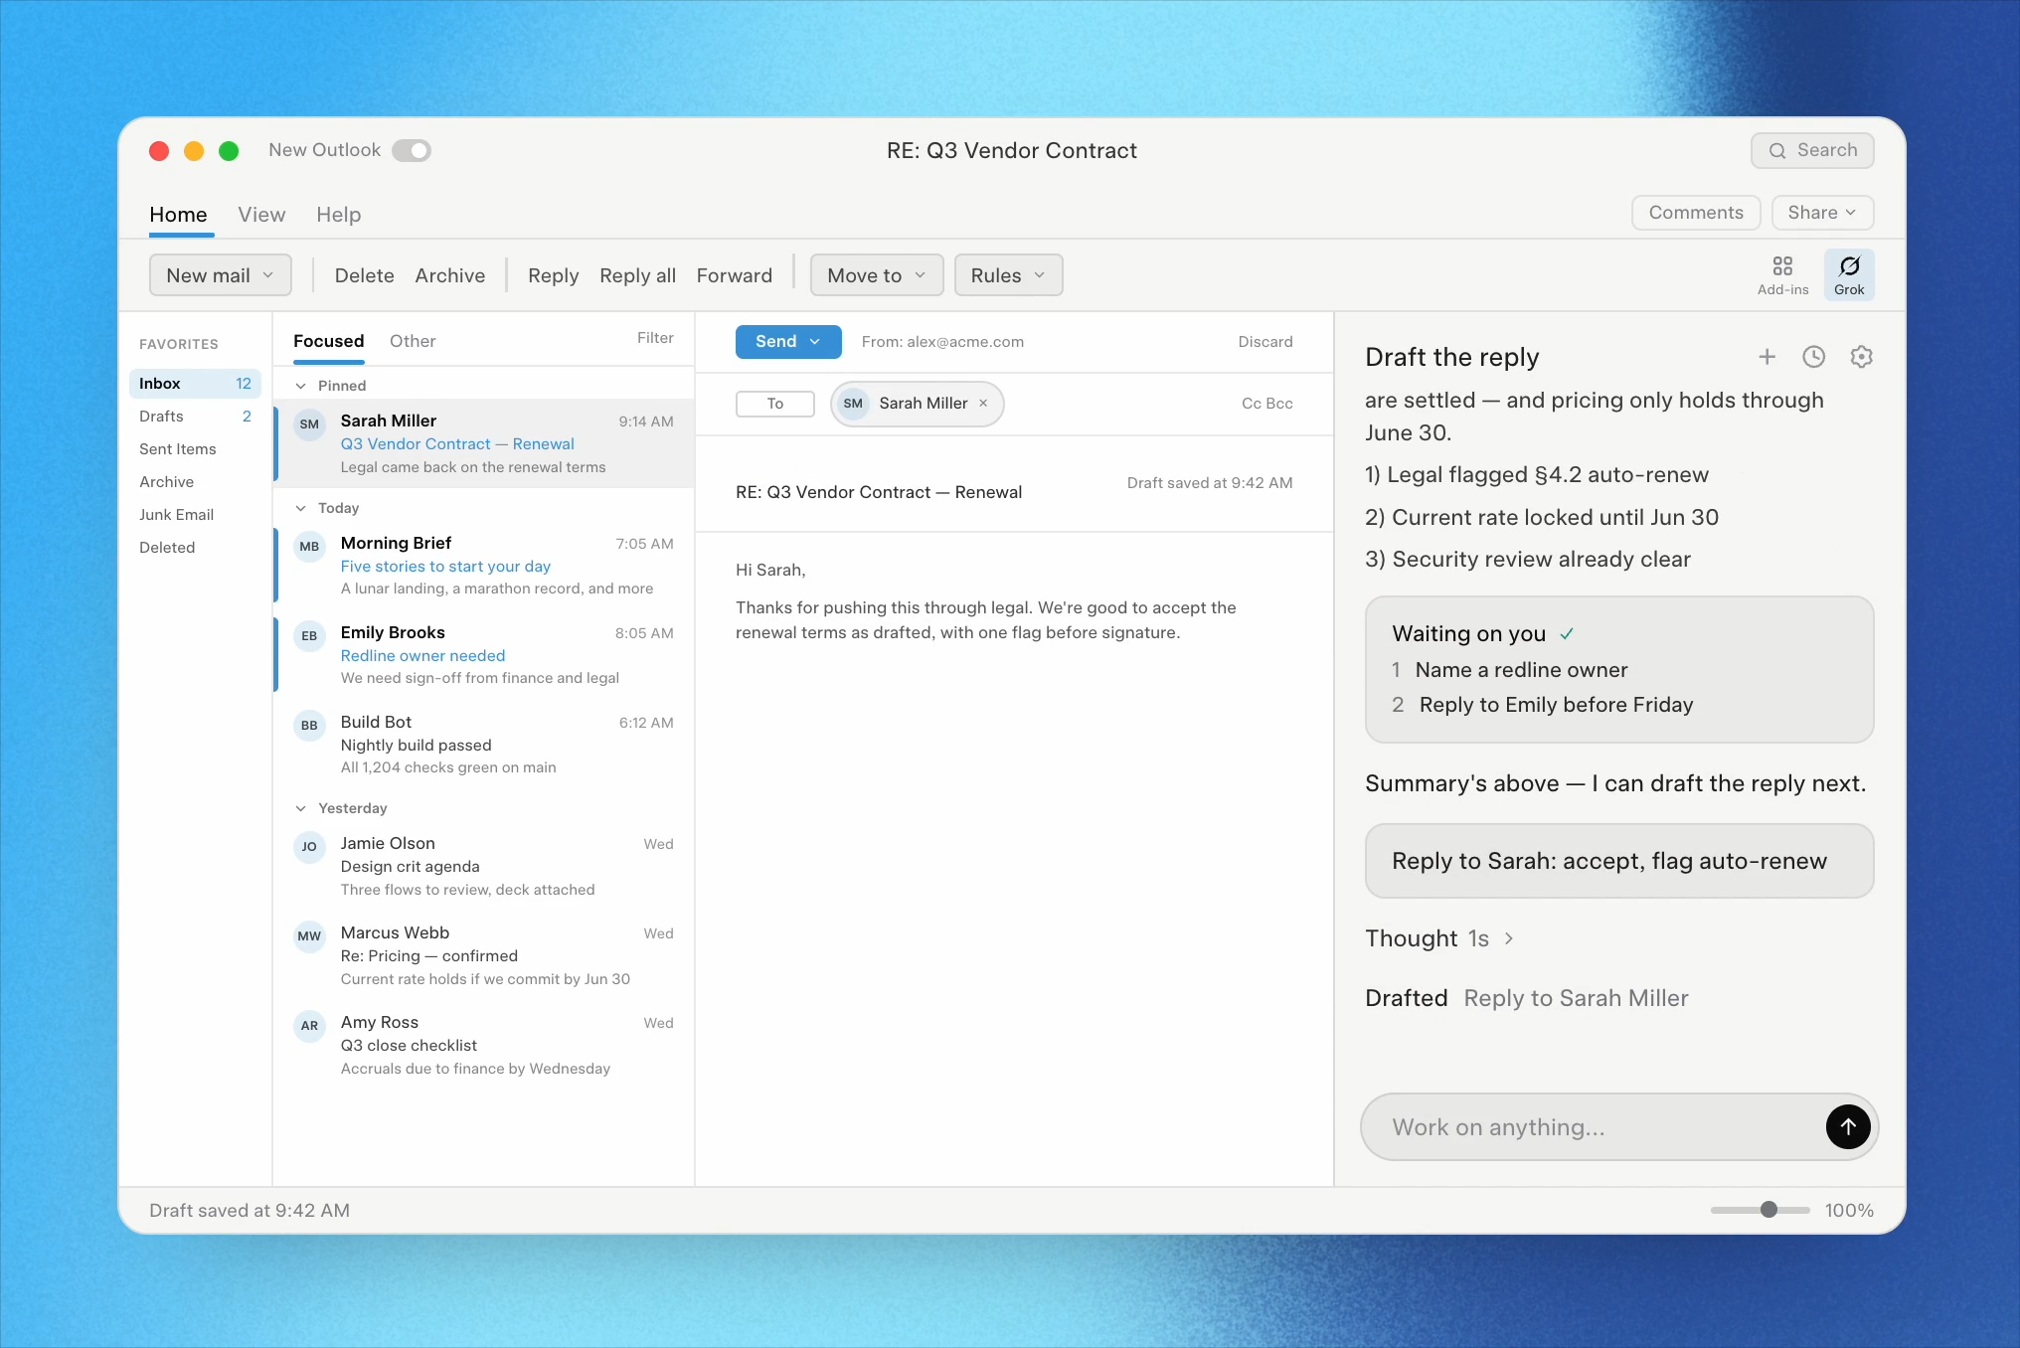Click the Delete toolbar button
The height and width of the screenshot is (1348, 2020).
click(365, 275)
